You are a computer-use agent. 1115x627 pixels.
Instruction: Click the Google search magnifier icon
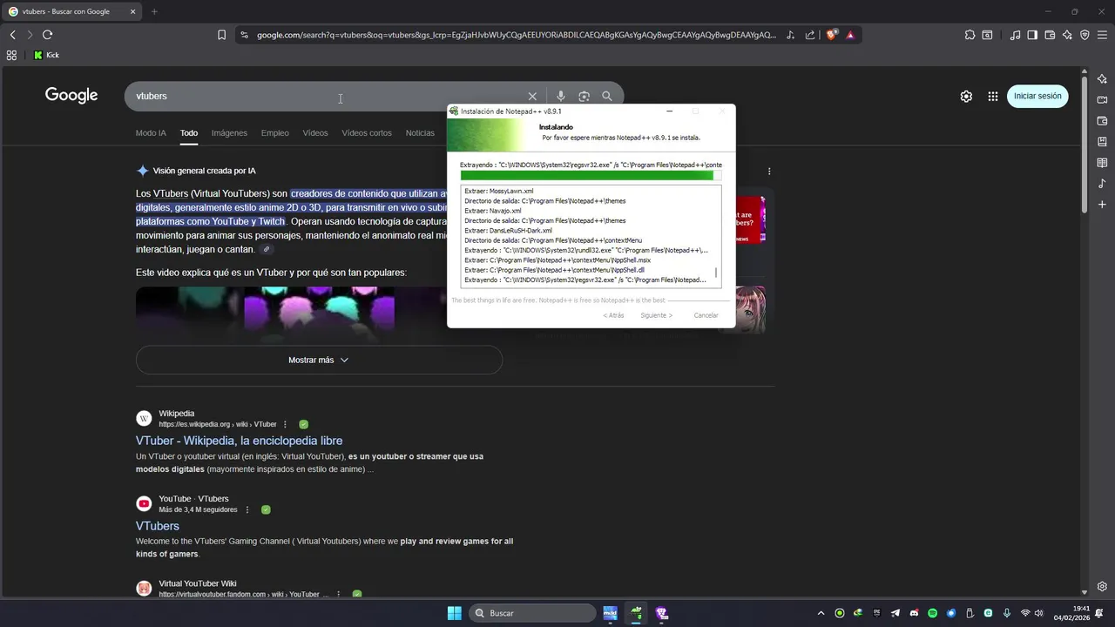point(607,96)
